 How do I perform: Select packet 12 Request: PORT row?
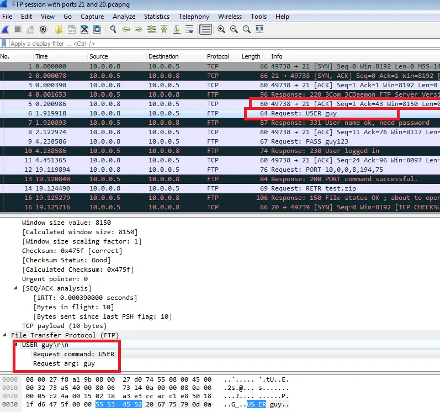220,170
